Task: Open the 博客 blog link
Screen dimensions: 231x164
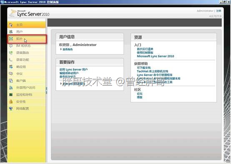Action: pyautogui.click(x=140, y=97)
